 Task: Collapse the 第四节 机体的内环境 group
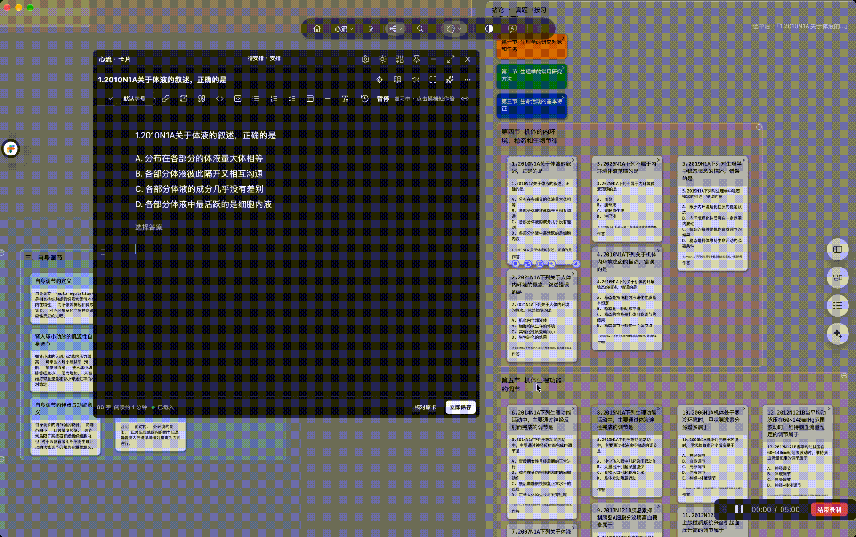(759, 127)
